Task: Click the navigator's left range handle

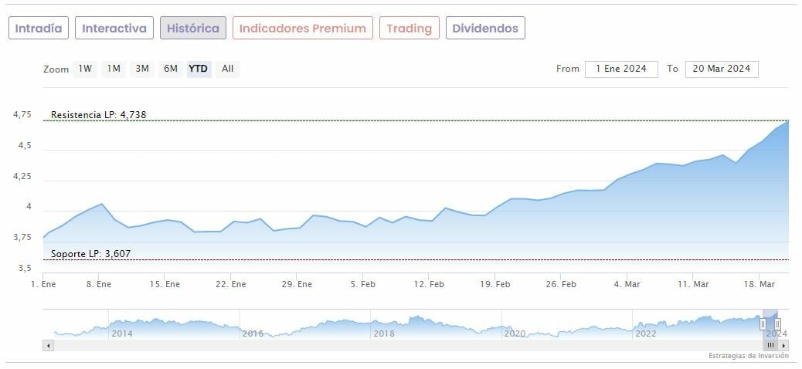Action: (763, 324)
